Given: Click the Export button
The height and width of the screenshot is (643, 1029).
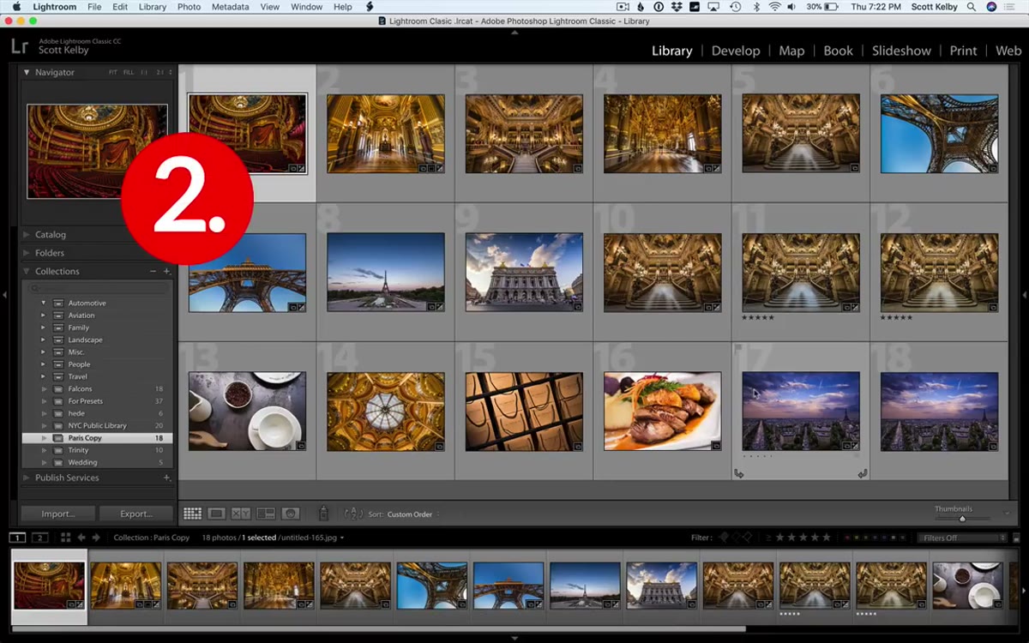Looking at the screenshot, I should (135, 514).
